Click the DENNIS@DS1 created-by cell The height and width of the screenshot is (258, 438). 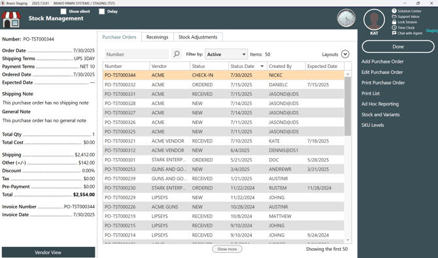284,150
